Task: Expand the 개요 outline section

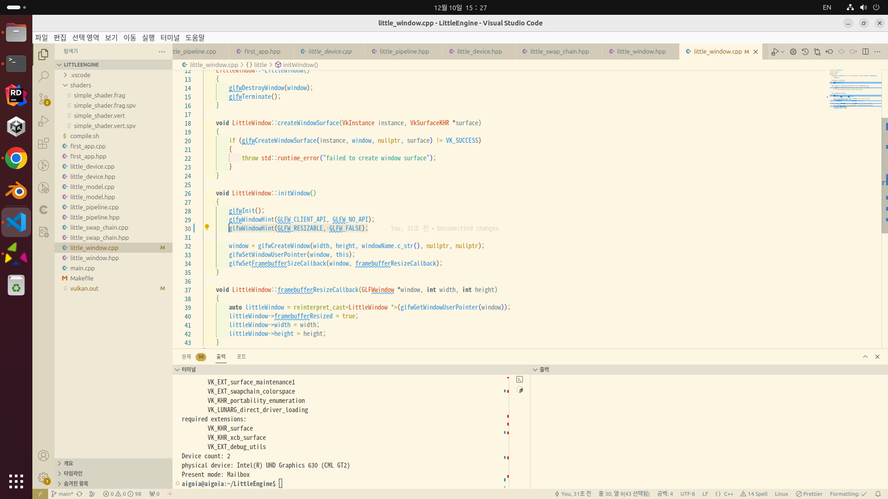Action: 113,463
